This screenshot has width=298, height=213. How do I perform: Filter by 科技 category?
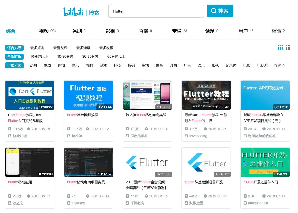[117, 65]
